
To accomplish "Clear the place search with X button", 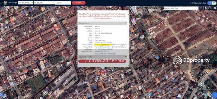I will 201,8.
